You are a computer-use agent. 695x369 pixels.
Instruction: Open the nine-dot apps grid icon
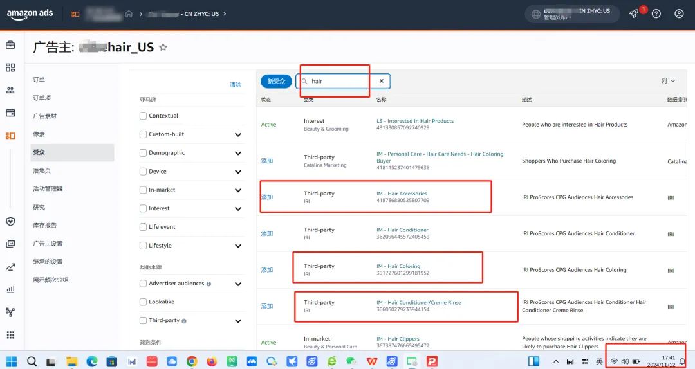[10, 335]
